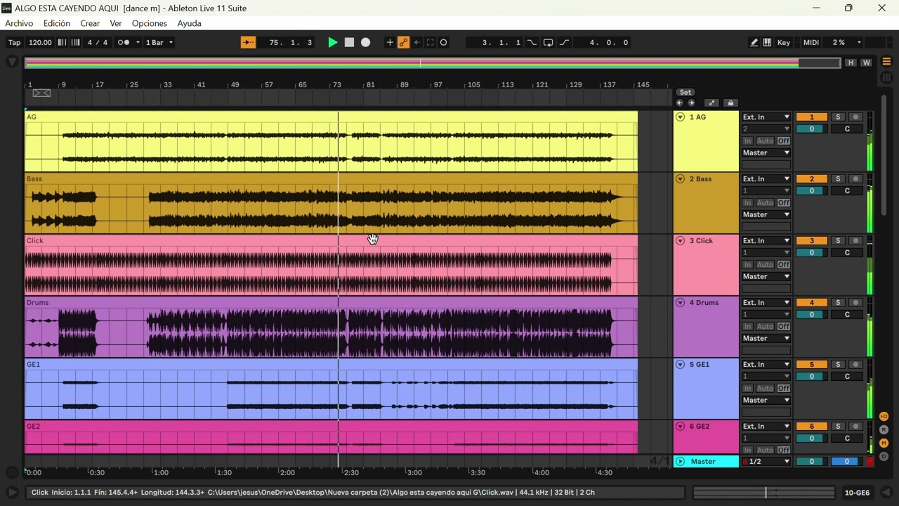Switch to Arrangement view selector icon

886,62
